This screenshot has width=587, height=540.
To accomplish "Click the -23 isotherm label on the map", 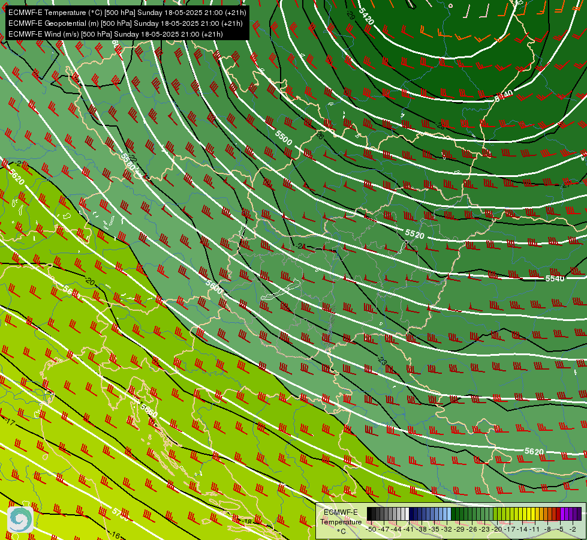I will [382, 361].
